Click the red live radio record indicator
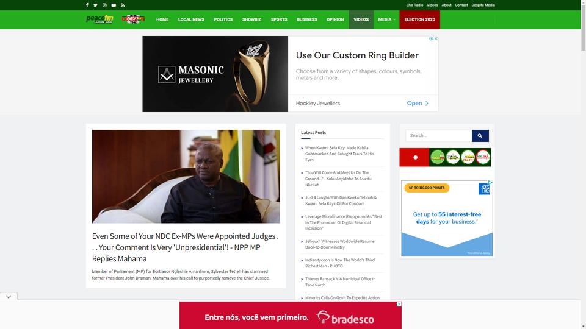Viewport: 586px width, 329px height. [x=414, y=157]
